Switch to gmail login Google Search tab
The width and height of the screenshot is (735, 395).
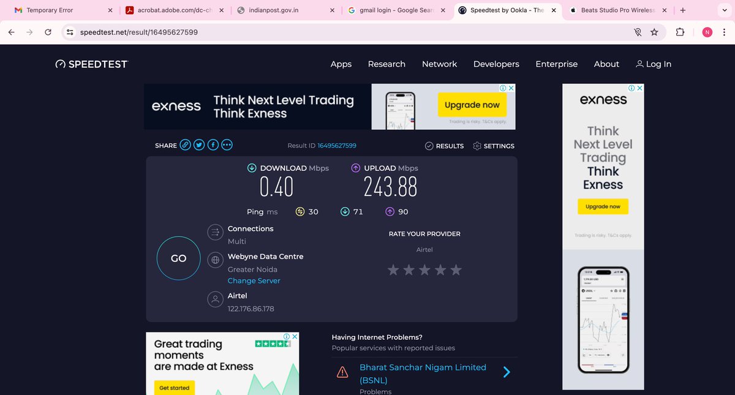[396, 10]
